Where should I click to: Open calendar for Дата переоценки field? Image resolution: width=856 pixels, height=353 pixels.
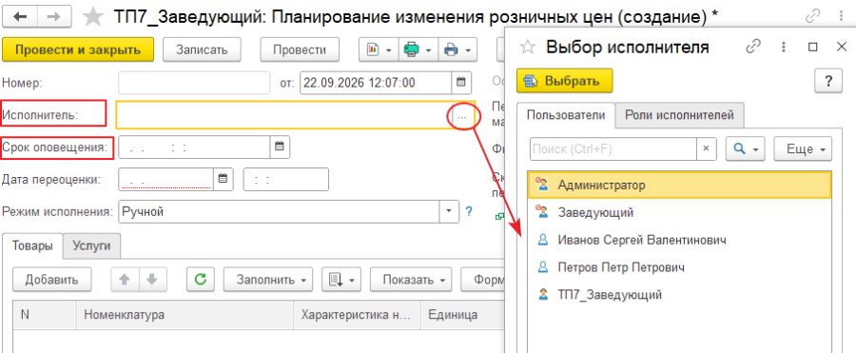(223, 179)
